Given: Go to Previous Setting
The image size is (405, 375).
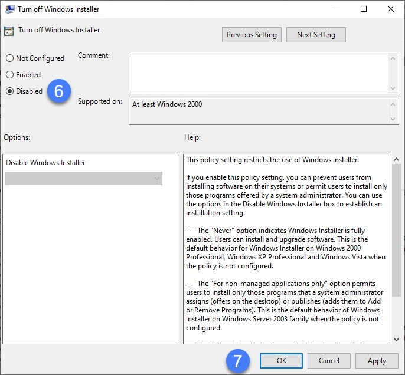Looking at the screenshot, I should tap(252, 35).
